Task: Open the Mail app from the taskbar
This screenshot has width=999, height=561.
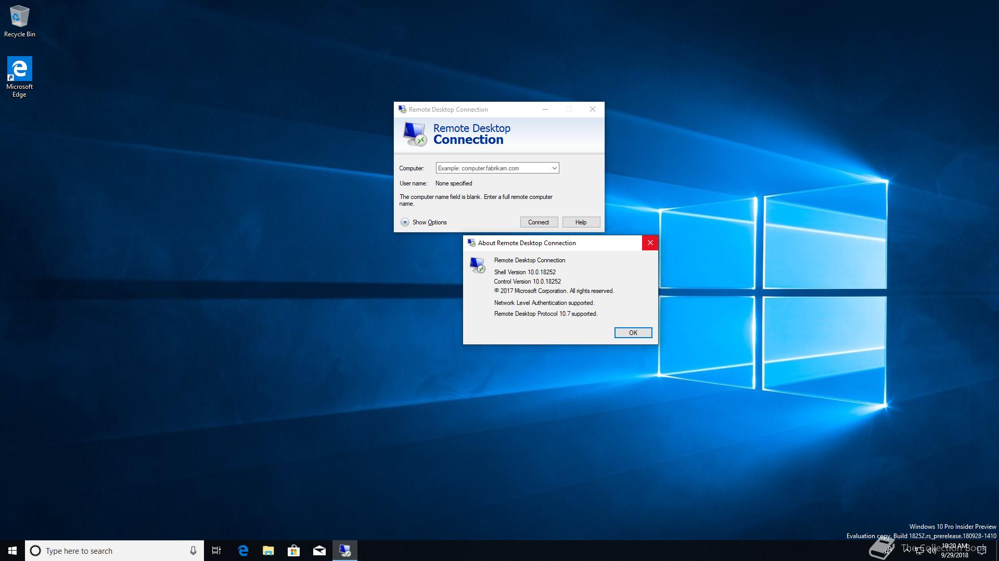Action: 319,551
